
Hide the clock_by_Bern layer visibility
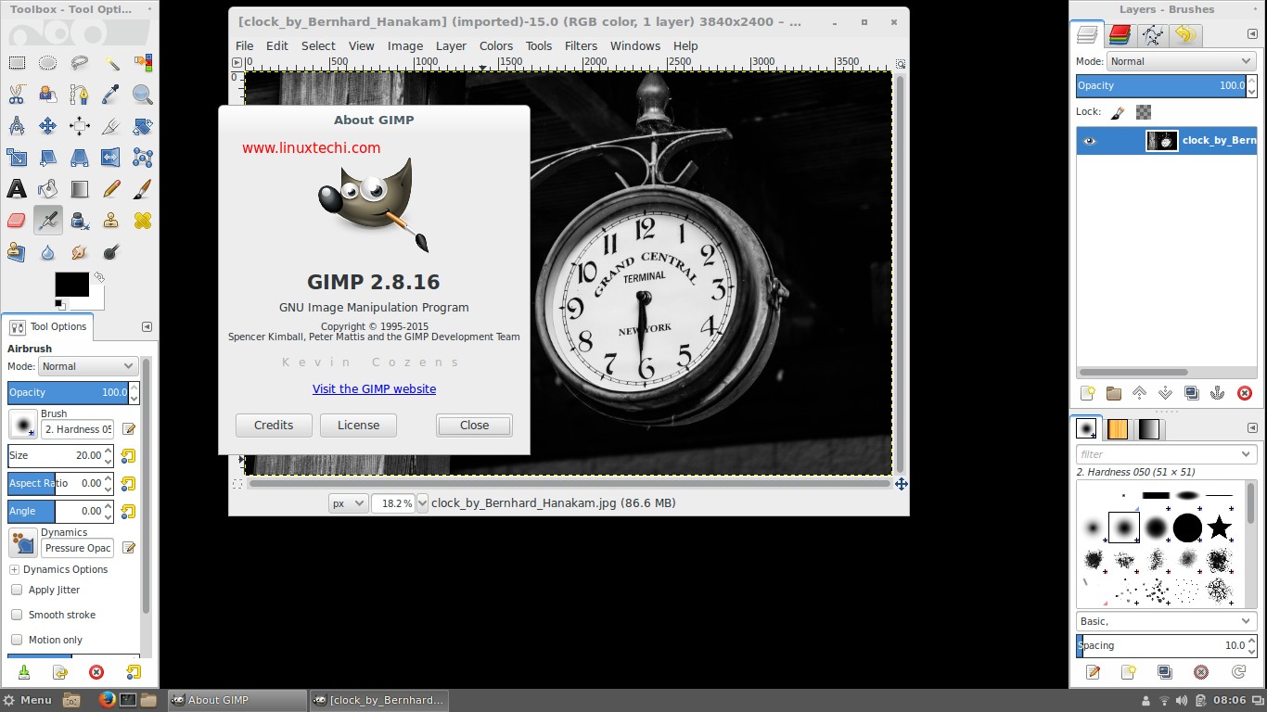(x=1090, y=141)
